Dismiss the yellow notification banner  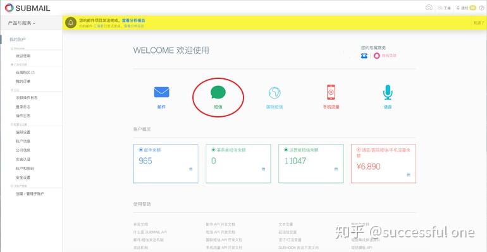point(479,23)
